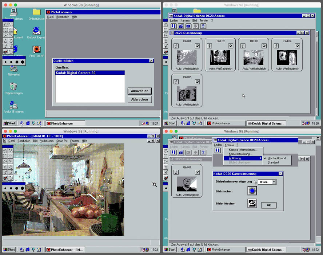Click the Abbrechen button
This screenshot has height=255, width=323.
(140, 99)
